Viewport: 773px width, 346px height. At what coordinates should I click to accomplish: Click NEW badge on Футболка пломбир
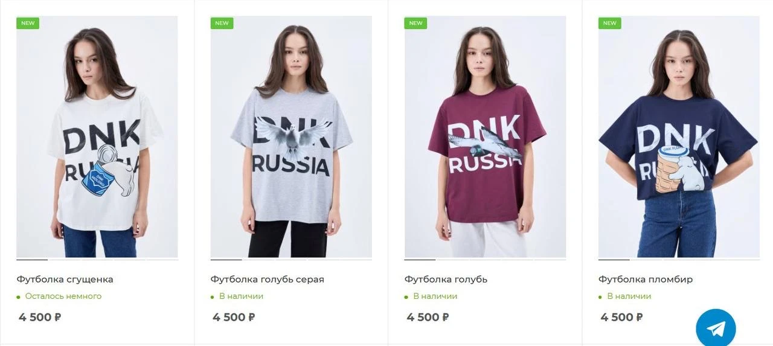(x=609, y=24)
